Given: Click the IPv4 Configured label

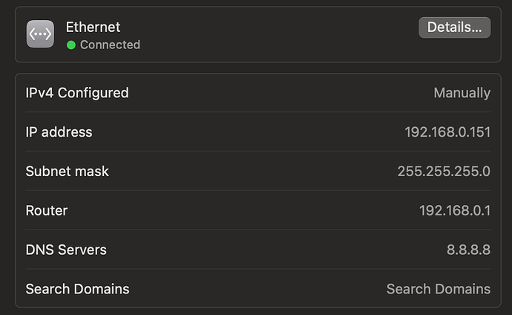Looking at the screenshot, I should 77,93.
